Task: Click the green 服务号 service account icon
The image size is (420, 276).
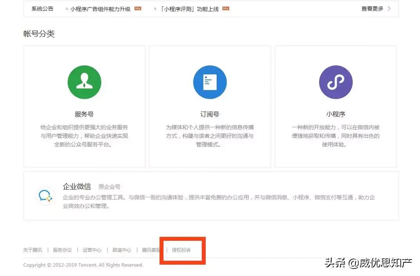Action: 84,82
